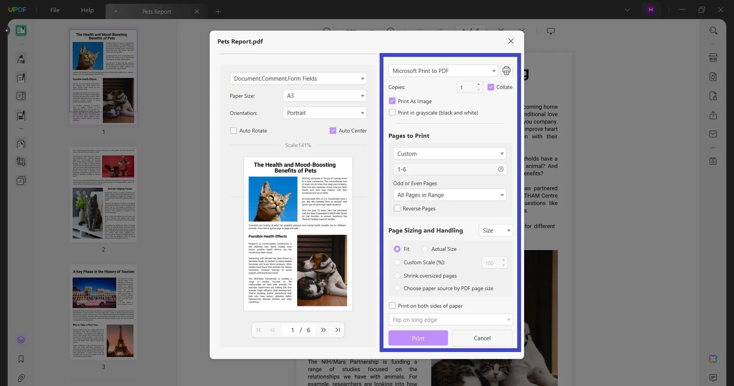Close the Pets Report.pdf print dialog
Viewport: 734px width, 386px height.
point(511,41)
